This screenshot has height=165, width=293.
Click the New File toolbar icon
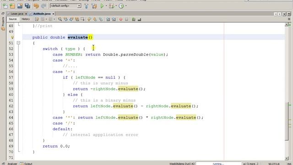5,6
